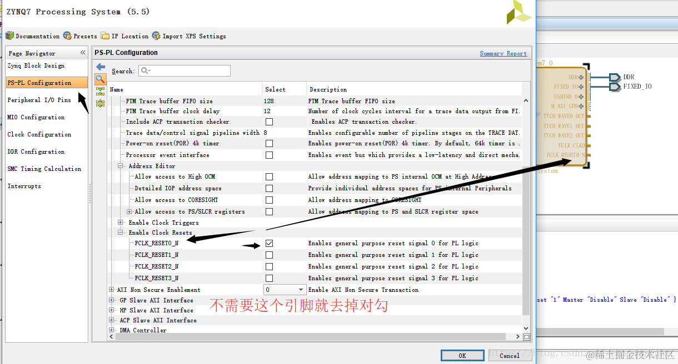The width and height of the screenshot is (678, 364).
Task: Select PS-PL Configuration page
Action: tap(47, 83)
